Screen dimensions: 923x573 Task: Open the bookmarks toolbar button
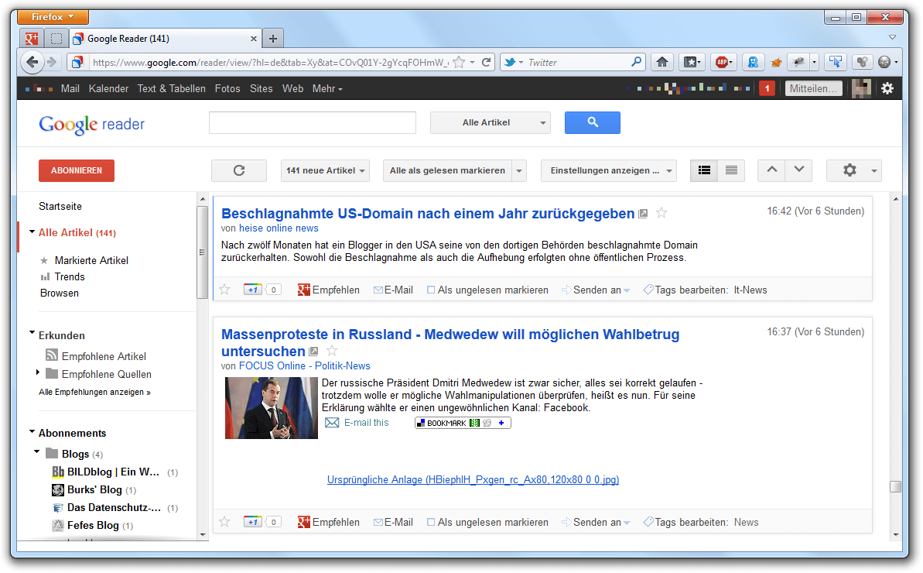[692, 62]
